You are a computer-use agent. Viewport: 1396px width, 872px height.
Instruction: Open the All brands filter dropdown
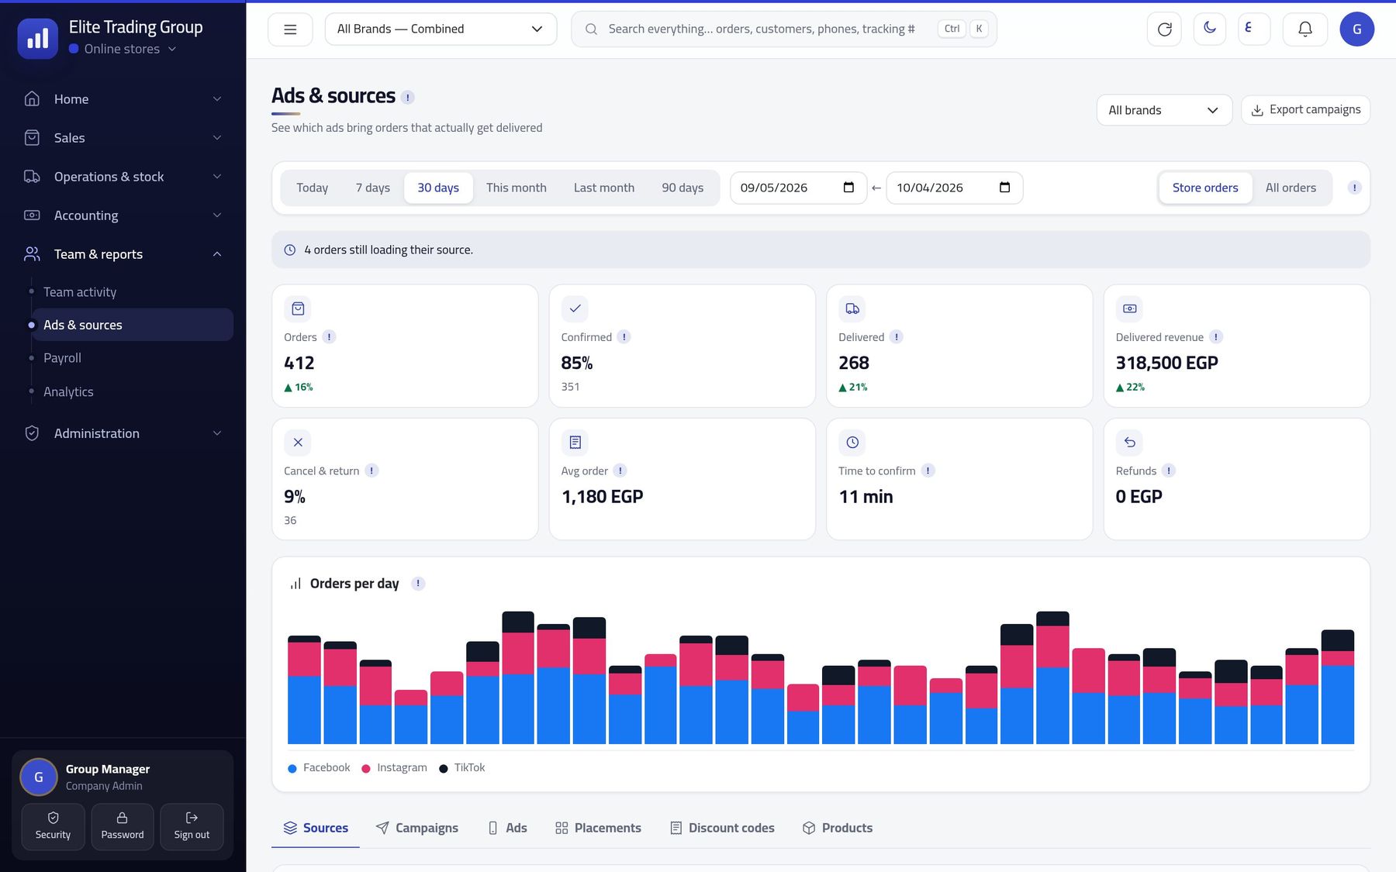(x=1164, y=110)
